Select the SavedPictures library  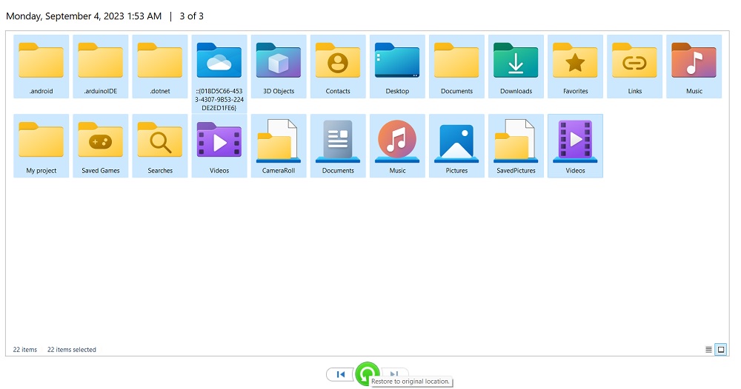[x=516, y=146]
